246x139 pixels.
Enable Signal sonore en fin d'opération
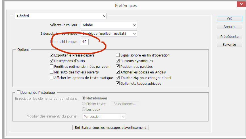tap(118, 55)
